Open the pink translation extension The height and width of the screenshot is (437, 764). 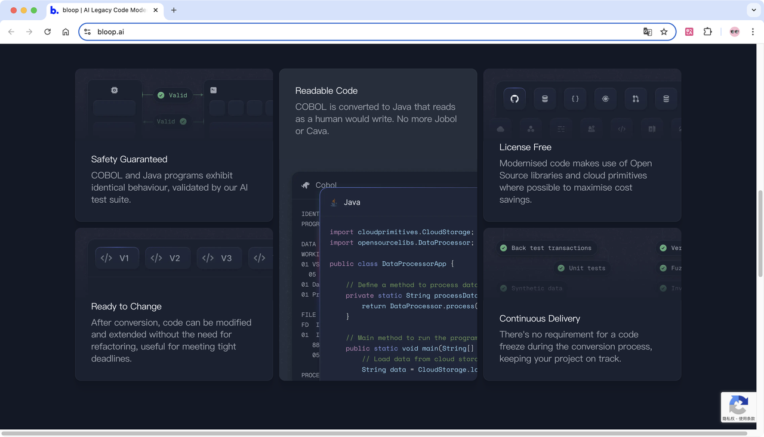coord(689,32)
